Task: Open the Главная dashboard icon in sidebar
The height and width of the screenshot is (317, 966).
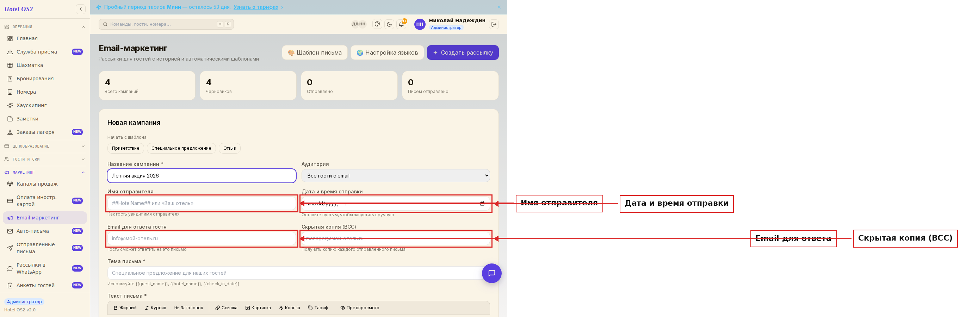Action: coord(10,39)
